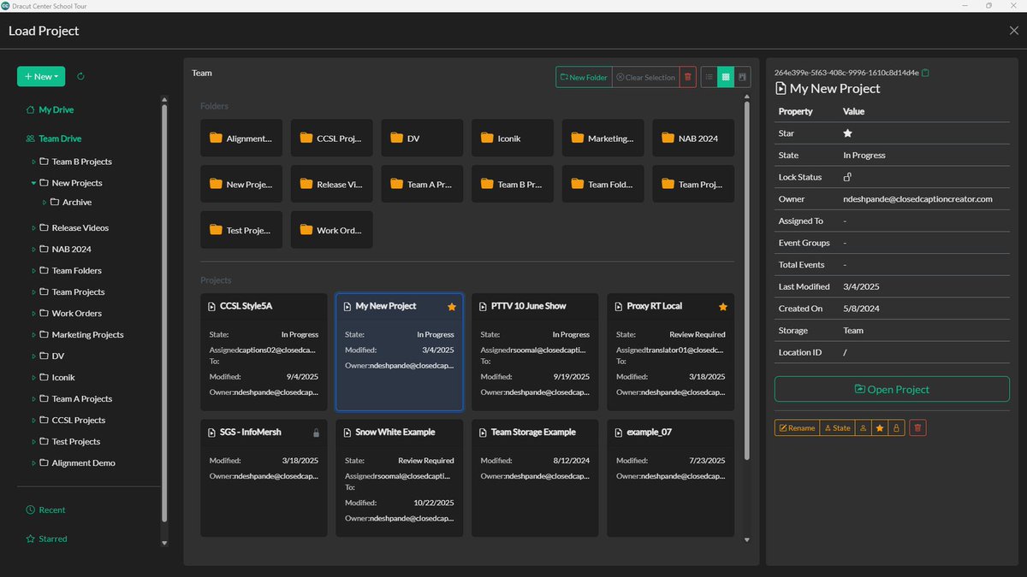Open the New dropdown button
Viewport: 1027px width, 577px height.
coord(41,77)
